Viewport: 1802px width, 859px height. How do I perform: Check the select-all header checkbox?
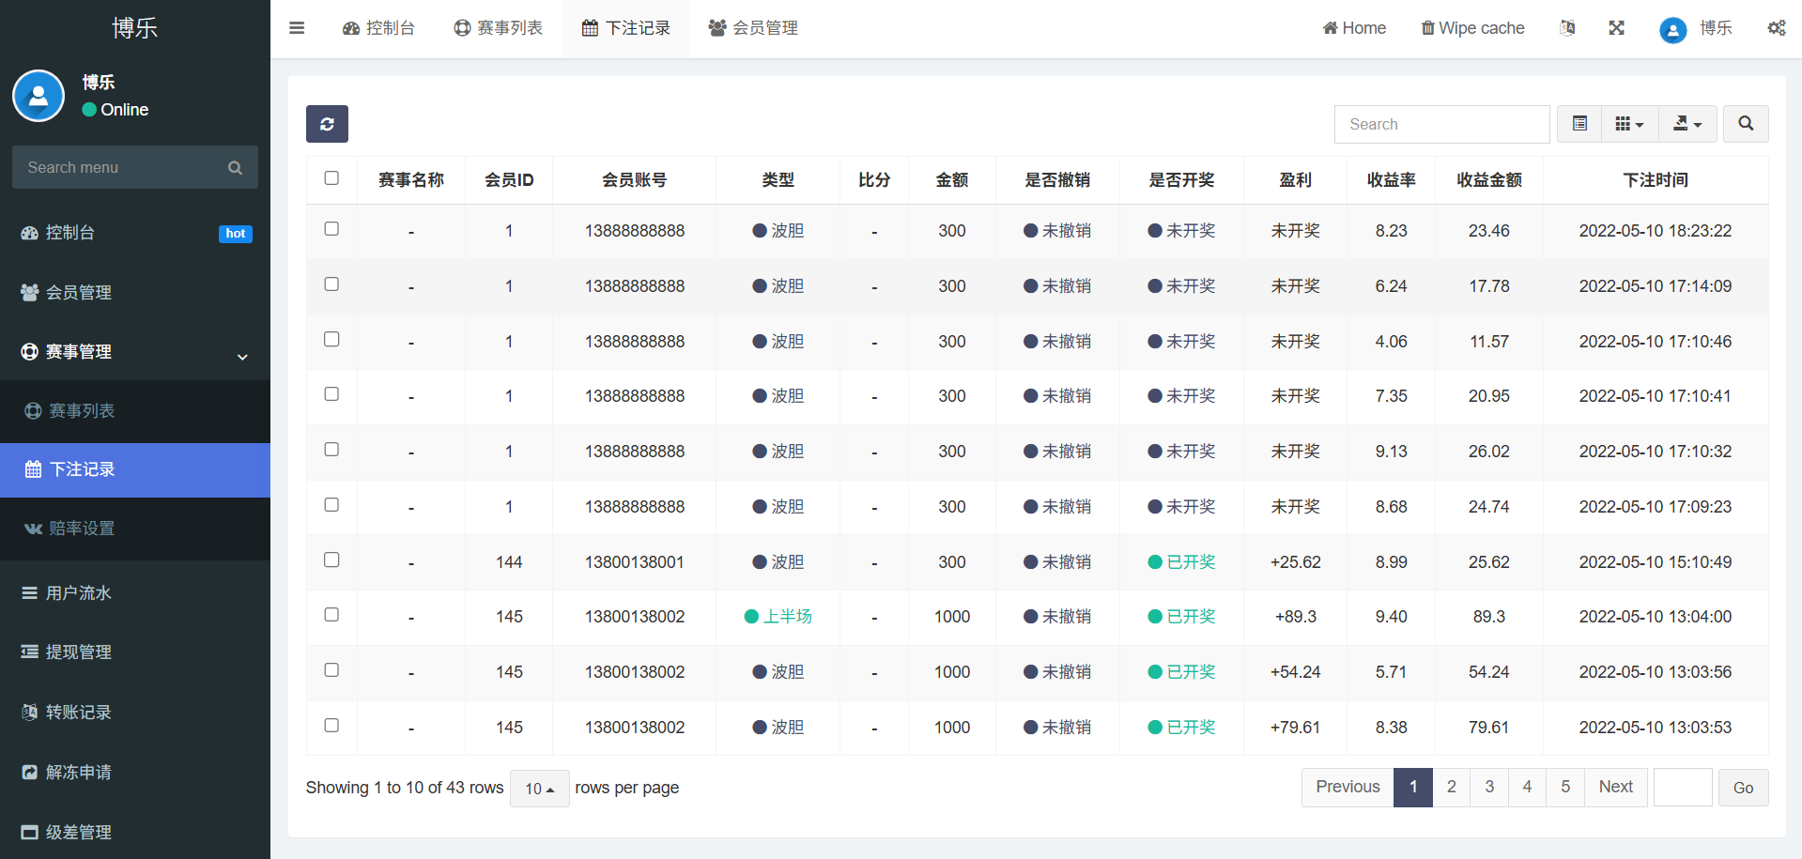coord(331,178)
